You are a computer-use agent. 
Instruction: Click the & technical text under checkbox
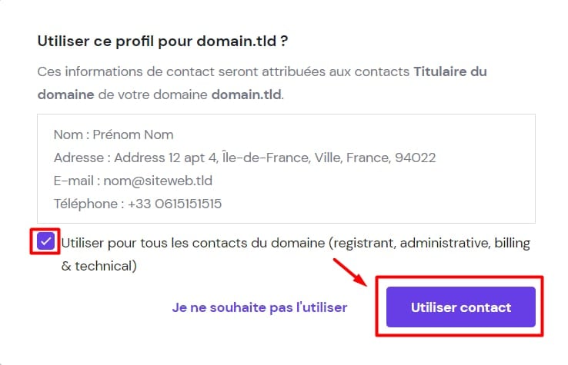coord(99,266)
